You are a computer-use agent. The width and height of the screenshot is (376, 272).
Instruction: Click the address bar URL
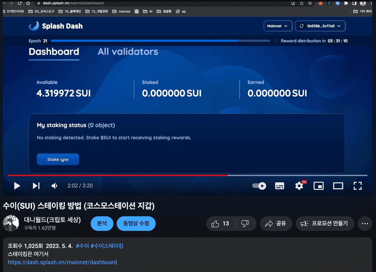coord(73,3)
